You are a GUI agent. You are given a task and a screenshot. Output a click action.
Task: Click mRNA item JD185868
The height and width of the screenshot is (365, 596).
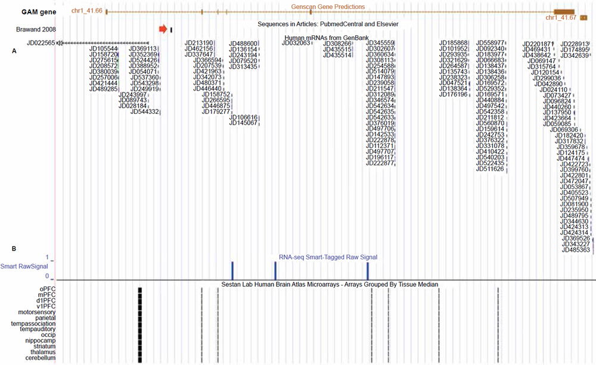(453, 43)
